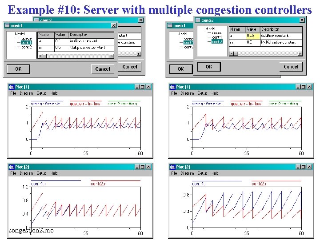Open Diagram menu in left-hand Plot [1]
320x240 pixels.
[x=26, y=93]
